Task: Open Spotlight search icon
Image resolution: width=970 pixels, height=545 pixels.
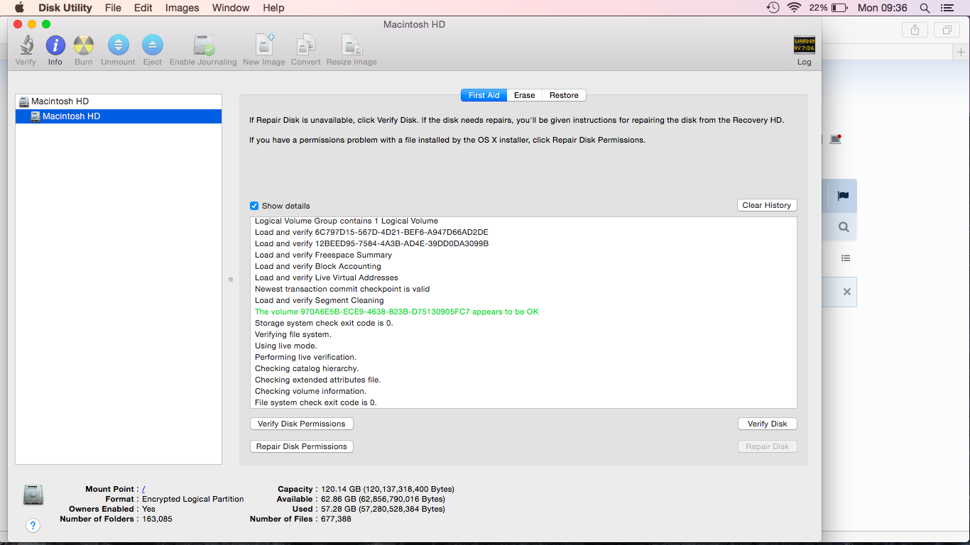Action: click(925, 8)
